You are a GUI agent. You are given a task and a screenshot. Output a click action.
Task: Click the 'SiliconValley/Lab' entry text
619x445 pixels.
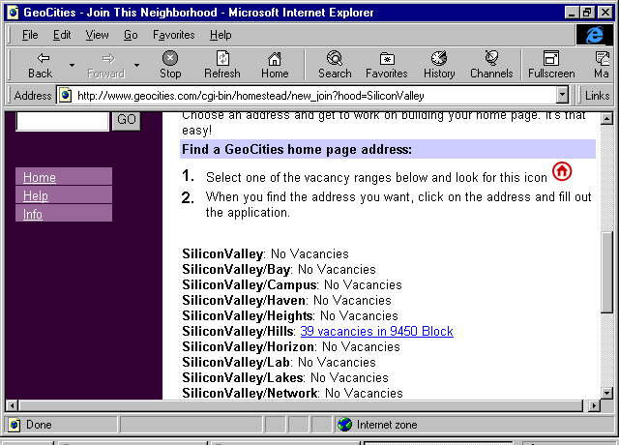(x=279, y=362)
